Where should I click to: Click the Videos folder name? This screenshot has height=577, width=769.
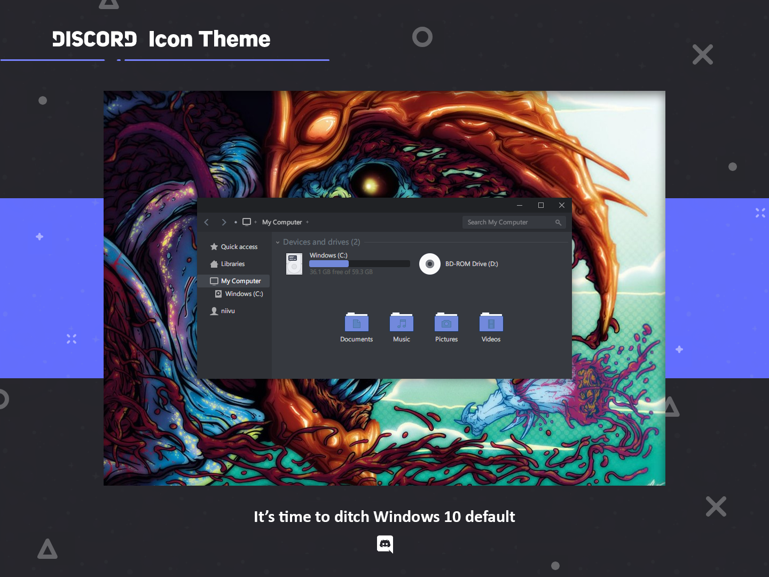tap(491, 339)
